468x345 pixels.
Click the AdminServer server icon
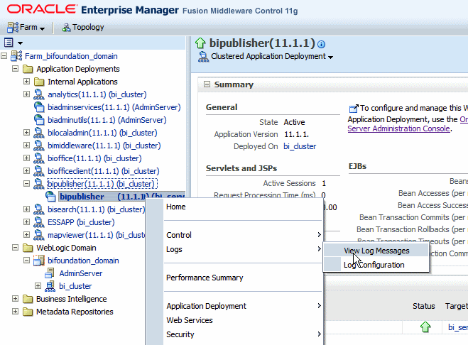pos(50,273)
